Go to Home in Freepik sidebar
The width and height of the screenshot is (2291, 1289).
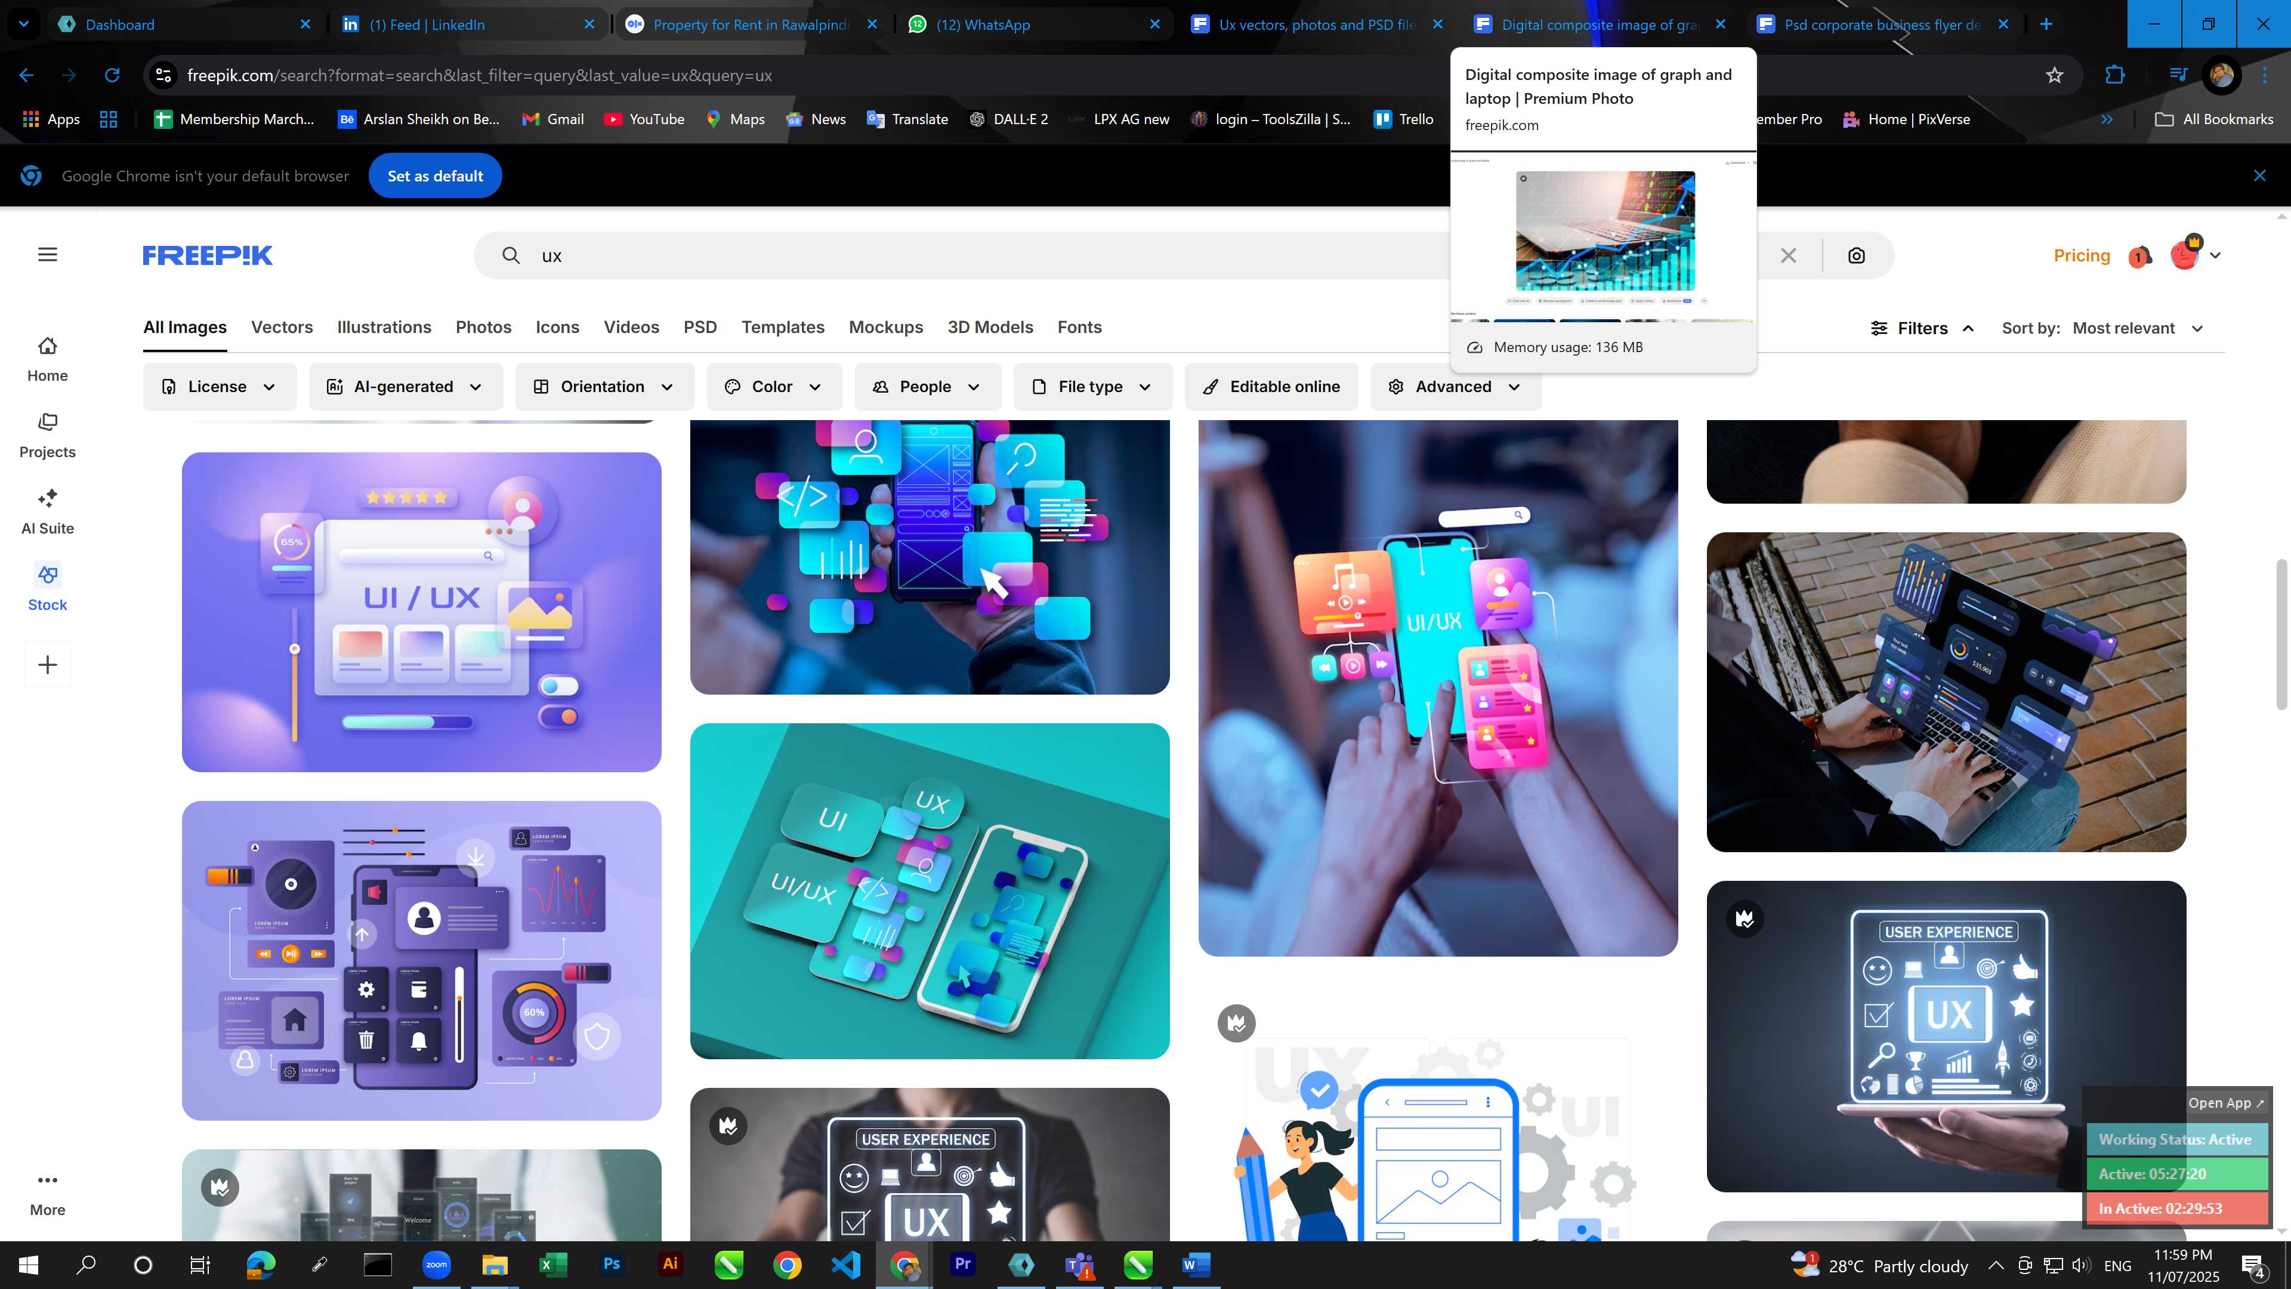tap(47, 359)
